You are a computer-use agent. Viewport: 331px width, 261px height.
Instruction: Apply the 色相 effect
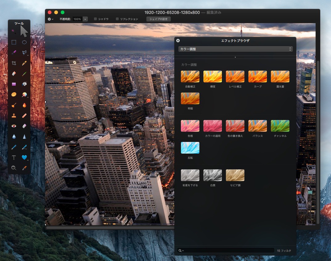190,126
